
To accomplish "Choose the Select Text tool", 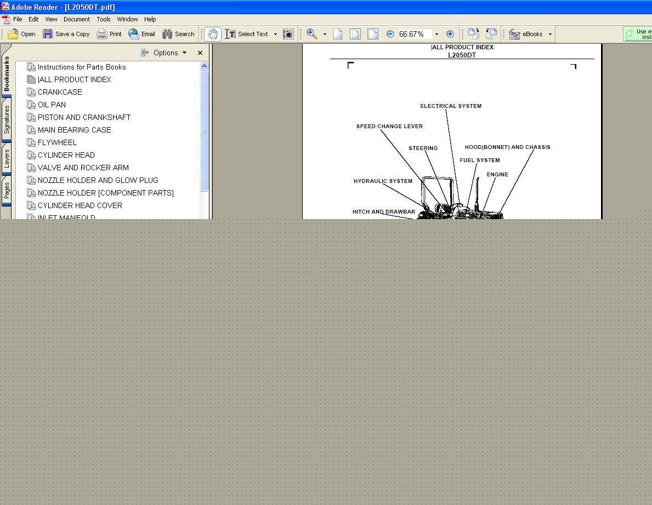I will pos(247,34).
